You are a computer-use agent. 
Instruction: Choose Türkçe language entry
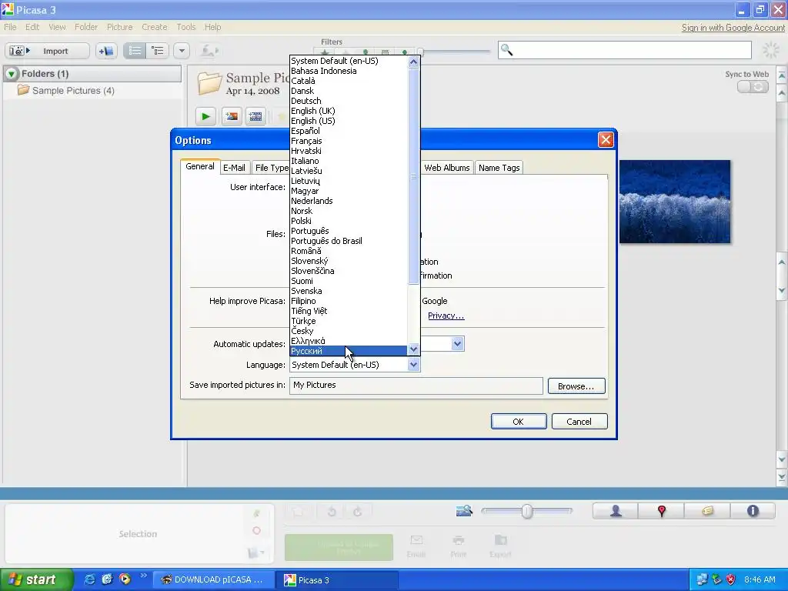pos(349,321)
